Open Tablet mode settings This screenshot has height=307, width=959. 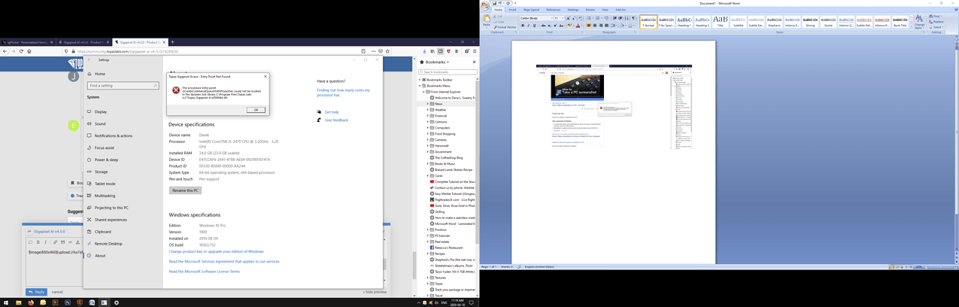pyautogui.click(x=105, y=184)
